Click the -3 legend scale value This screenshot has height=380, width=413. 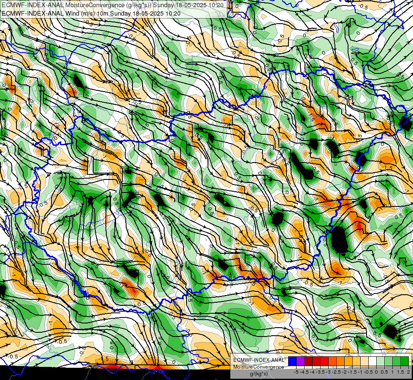(x=329, y=372)
